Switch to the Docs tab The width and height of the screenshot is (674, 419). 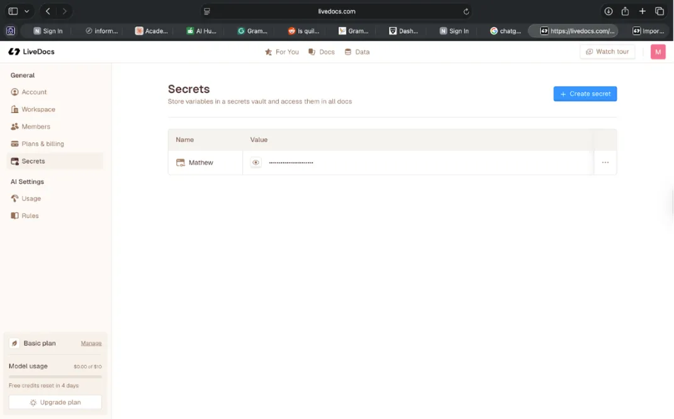(x=321, y=52)
